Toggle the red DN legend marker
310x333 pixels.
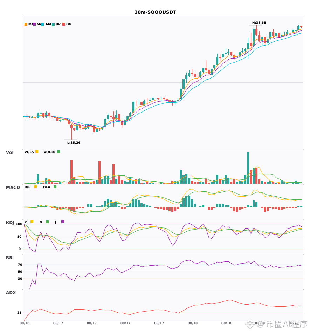point(64,24)
